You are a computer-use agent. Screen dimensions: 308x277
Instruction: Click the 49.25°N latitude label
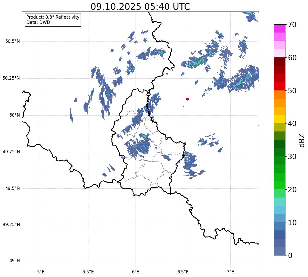tap(11, 224)
